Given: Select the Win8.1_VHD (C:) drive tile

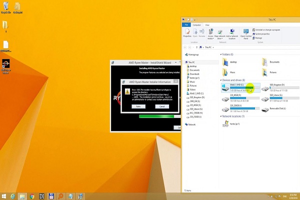Looking at the screenshot, I should click(240, 87).
